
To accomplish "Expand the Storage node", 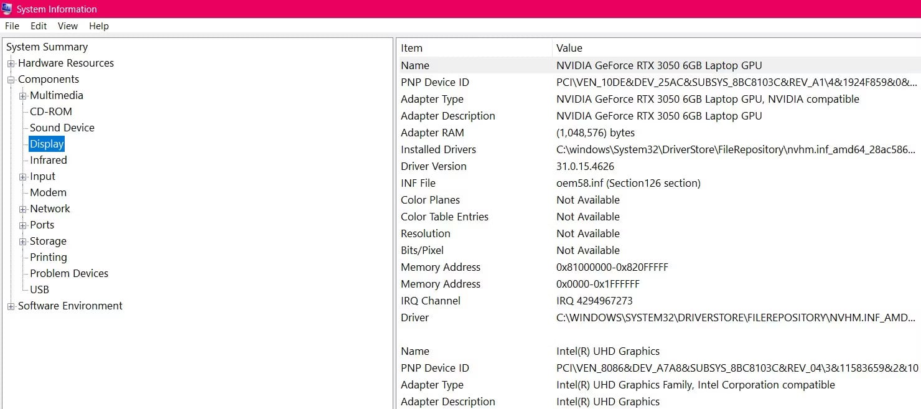I will [x=23, y=242].
